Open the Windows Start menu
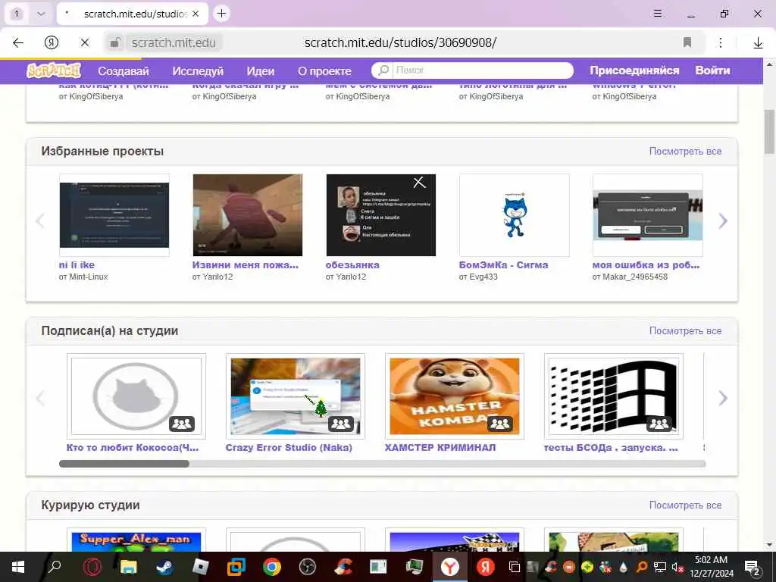Screen dimensions: 776x582 point(18,567)
